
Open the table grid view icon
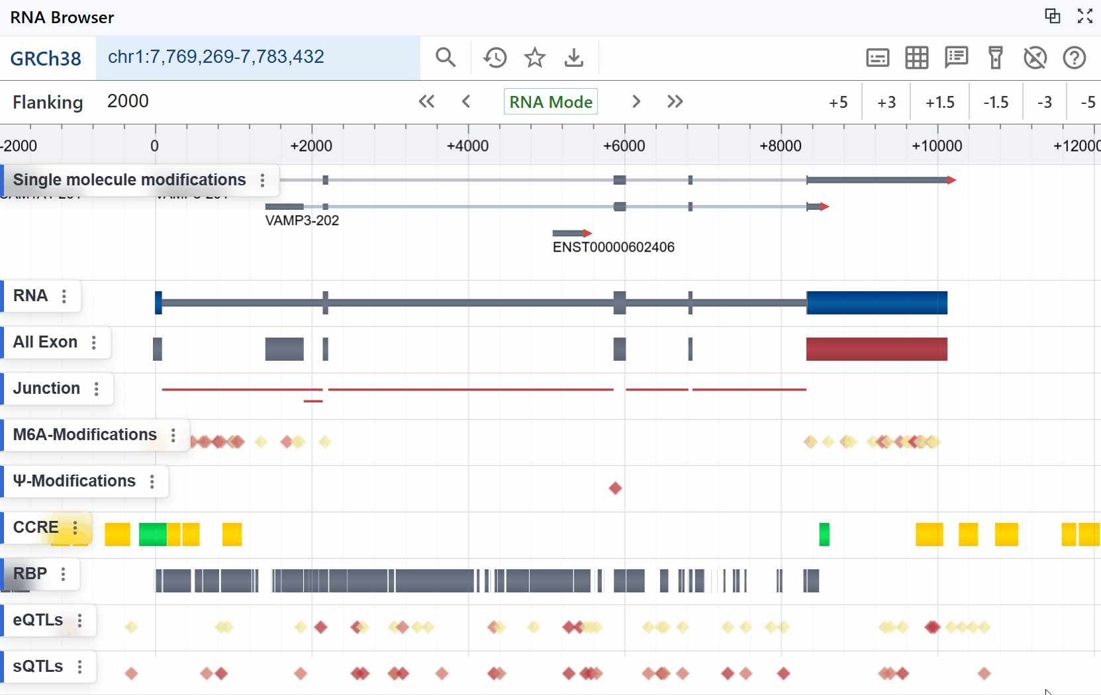click(x=916, y=58)
